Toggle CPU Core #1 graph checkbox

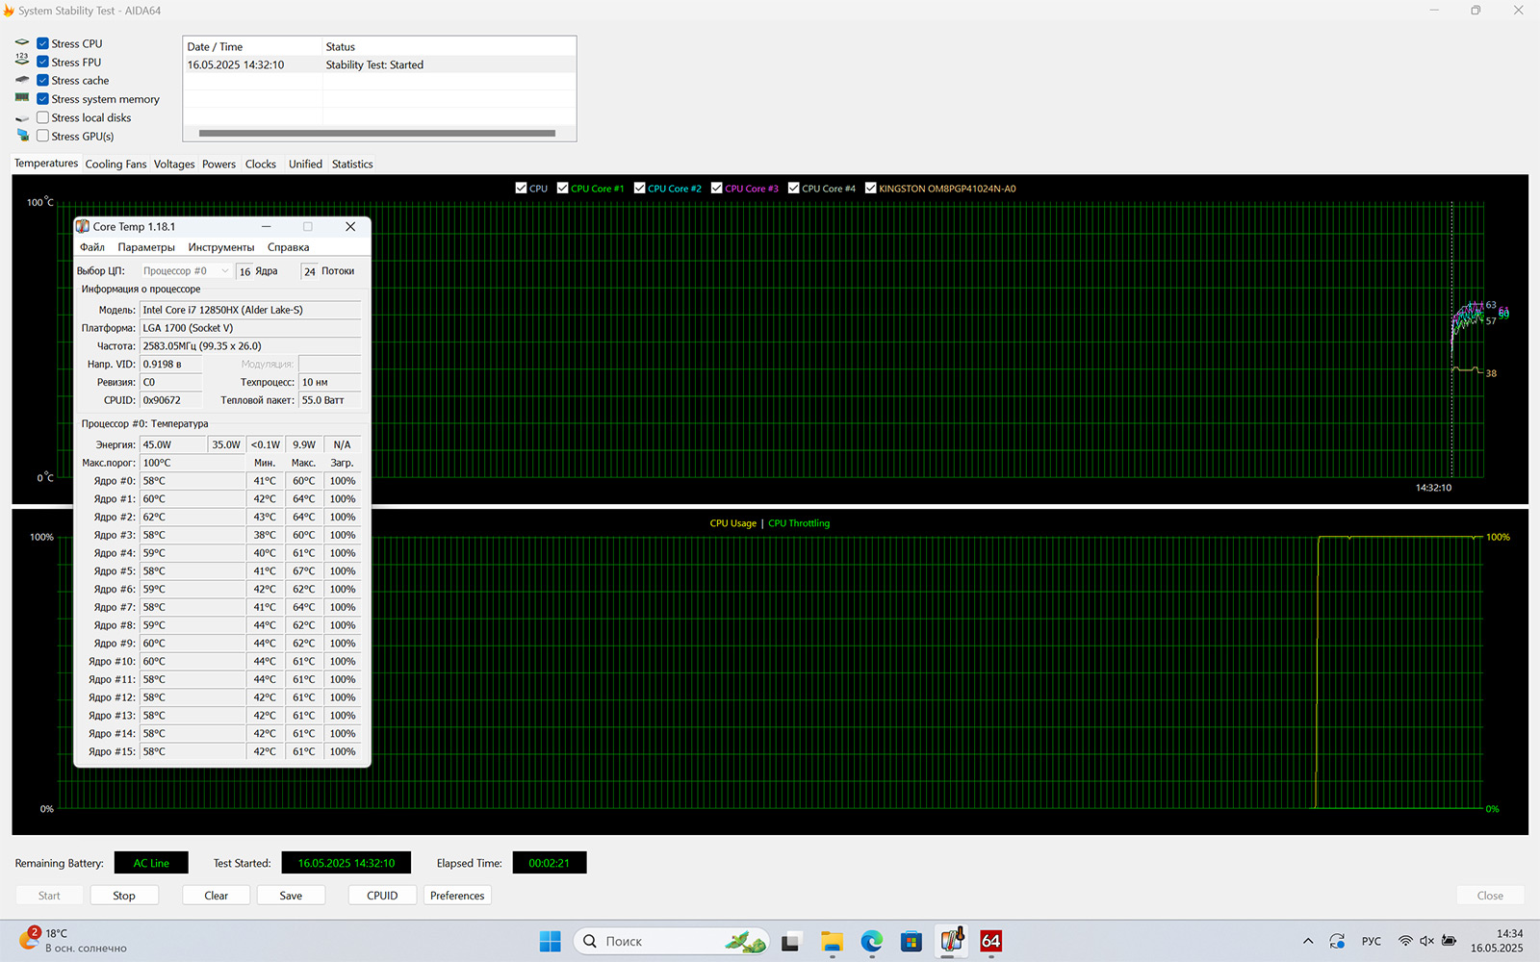pos(562,188)
